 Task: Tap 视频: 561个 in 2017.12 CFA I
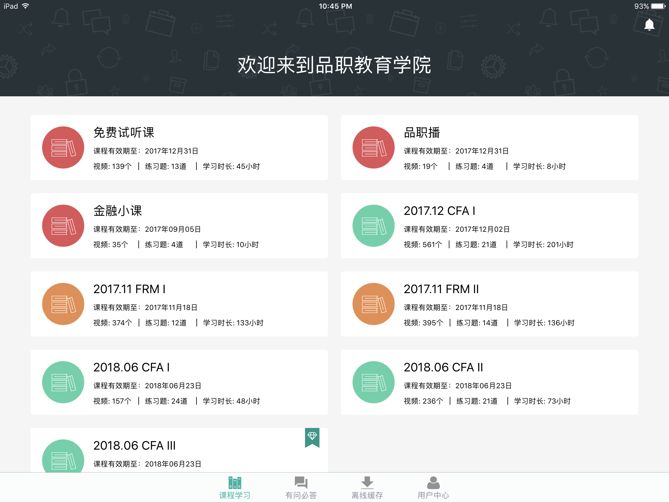[x=423, y=244]
